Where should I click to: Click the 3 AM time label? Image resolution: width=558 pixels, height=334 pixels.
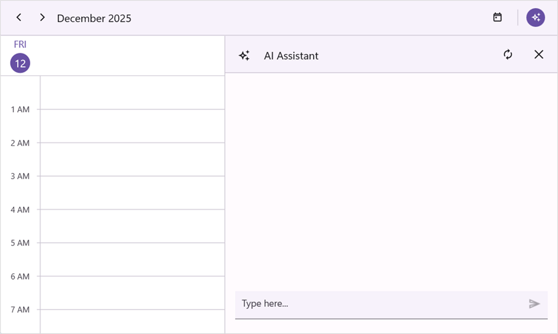[20, 176]
